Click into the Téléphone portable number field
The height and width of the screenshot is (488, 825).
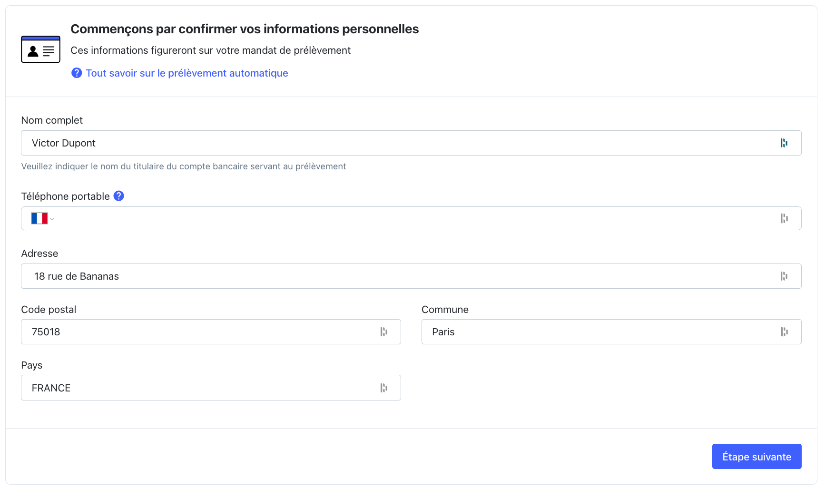click(381, 218)
